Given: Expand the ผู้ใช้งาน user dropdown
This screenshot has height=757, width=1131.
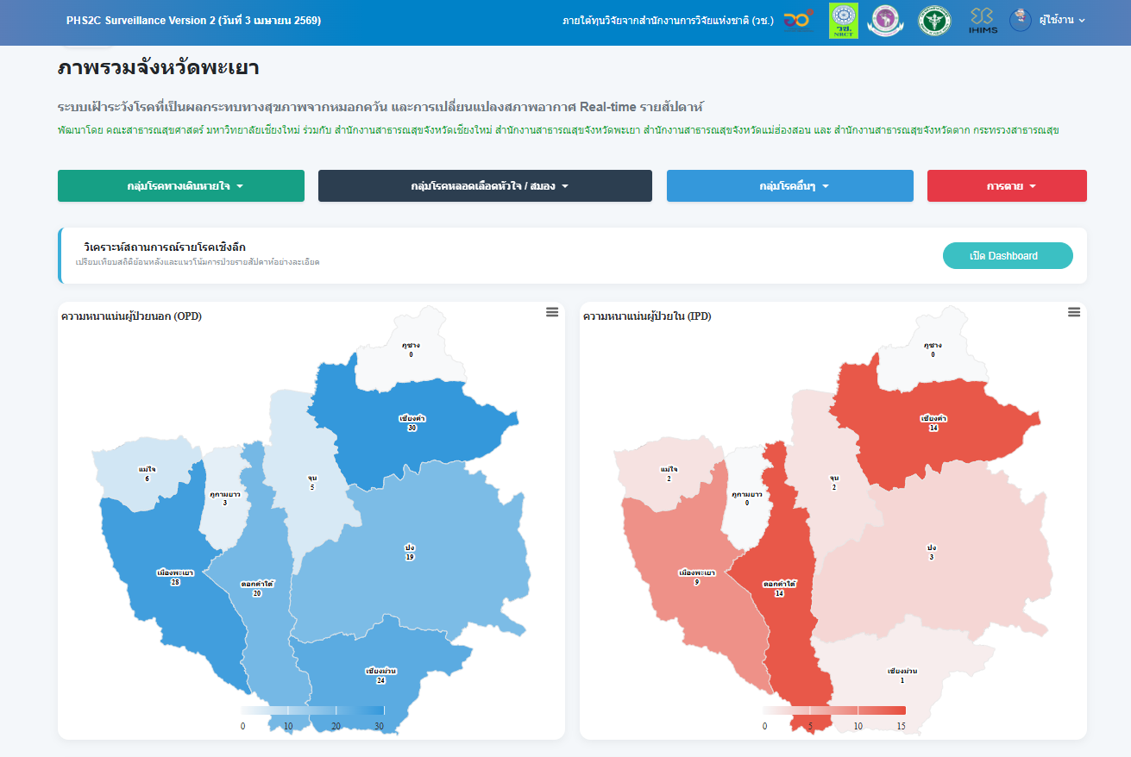Looking at the screenshot, I should 1062,20.
